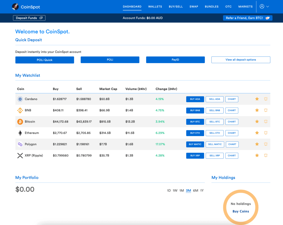Image resolution: width=283 pixels, height=225 pixels.
Task: Click the Cardano coin icon
Action: [x=20, y=99]
